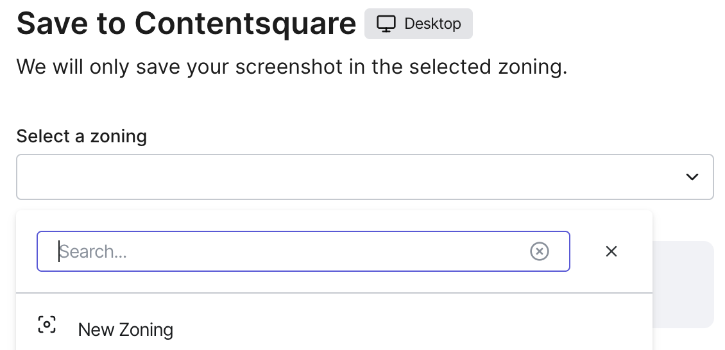The width and height of the screenshot is (725, 350).
Task: Choose the New Zoning option
Action: [126, 329]
